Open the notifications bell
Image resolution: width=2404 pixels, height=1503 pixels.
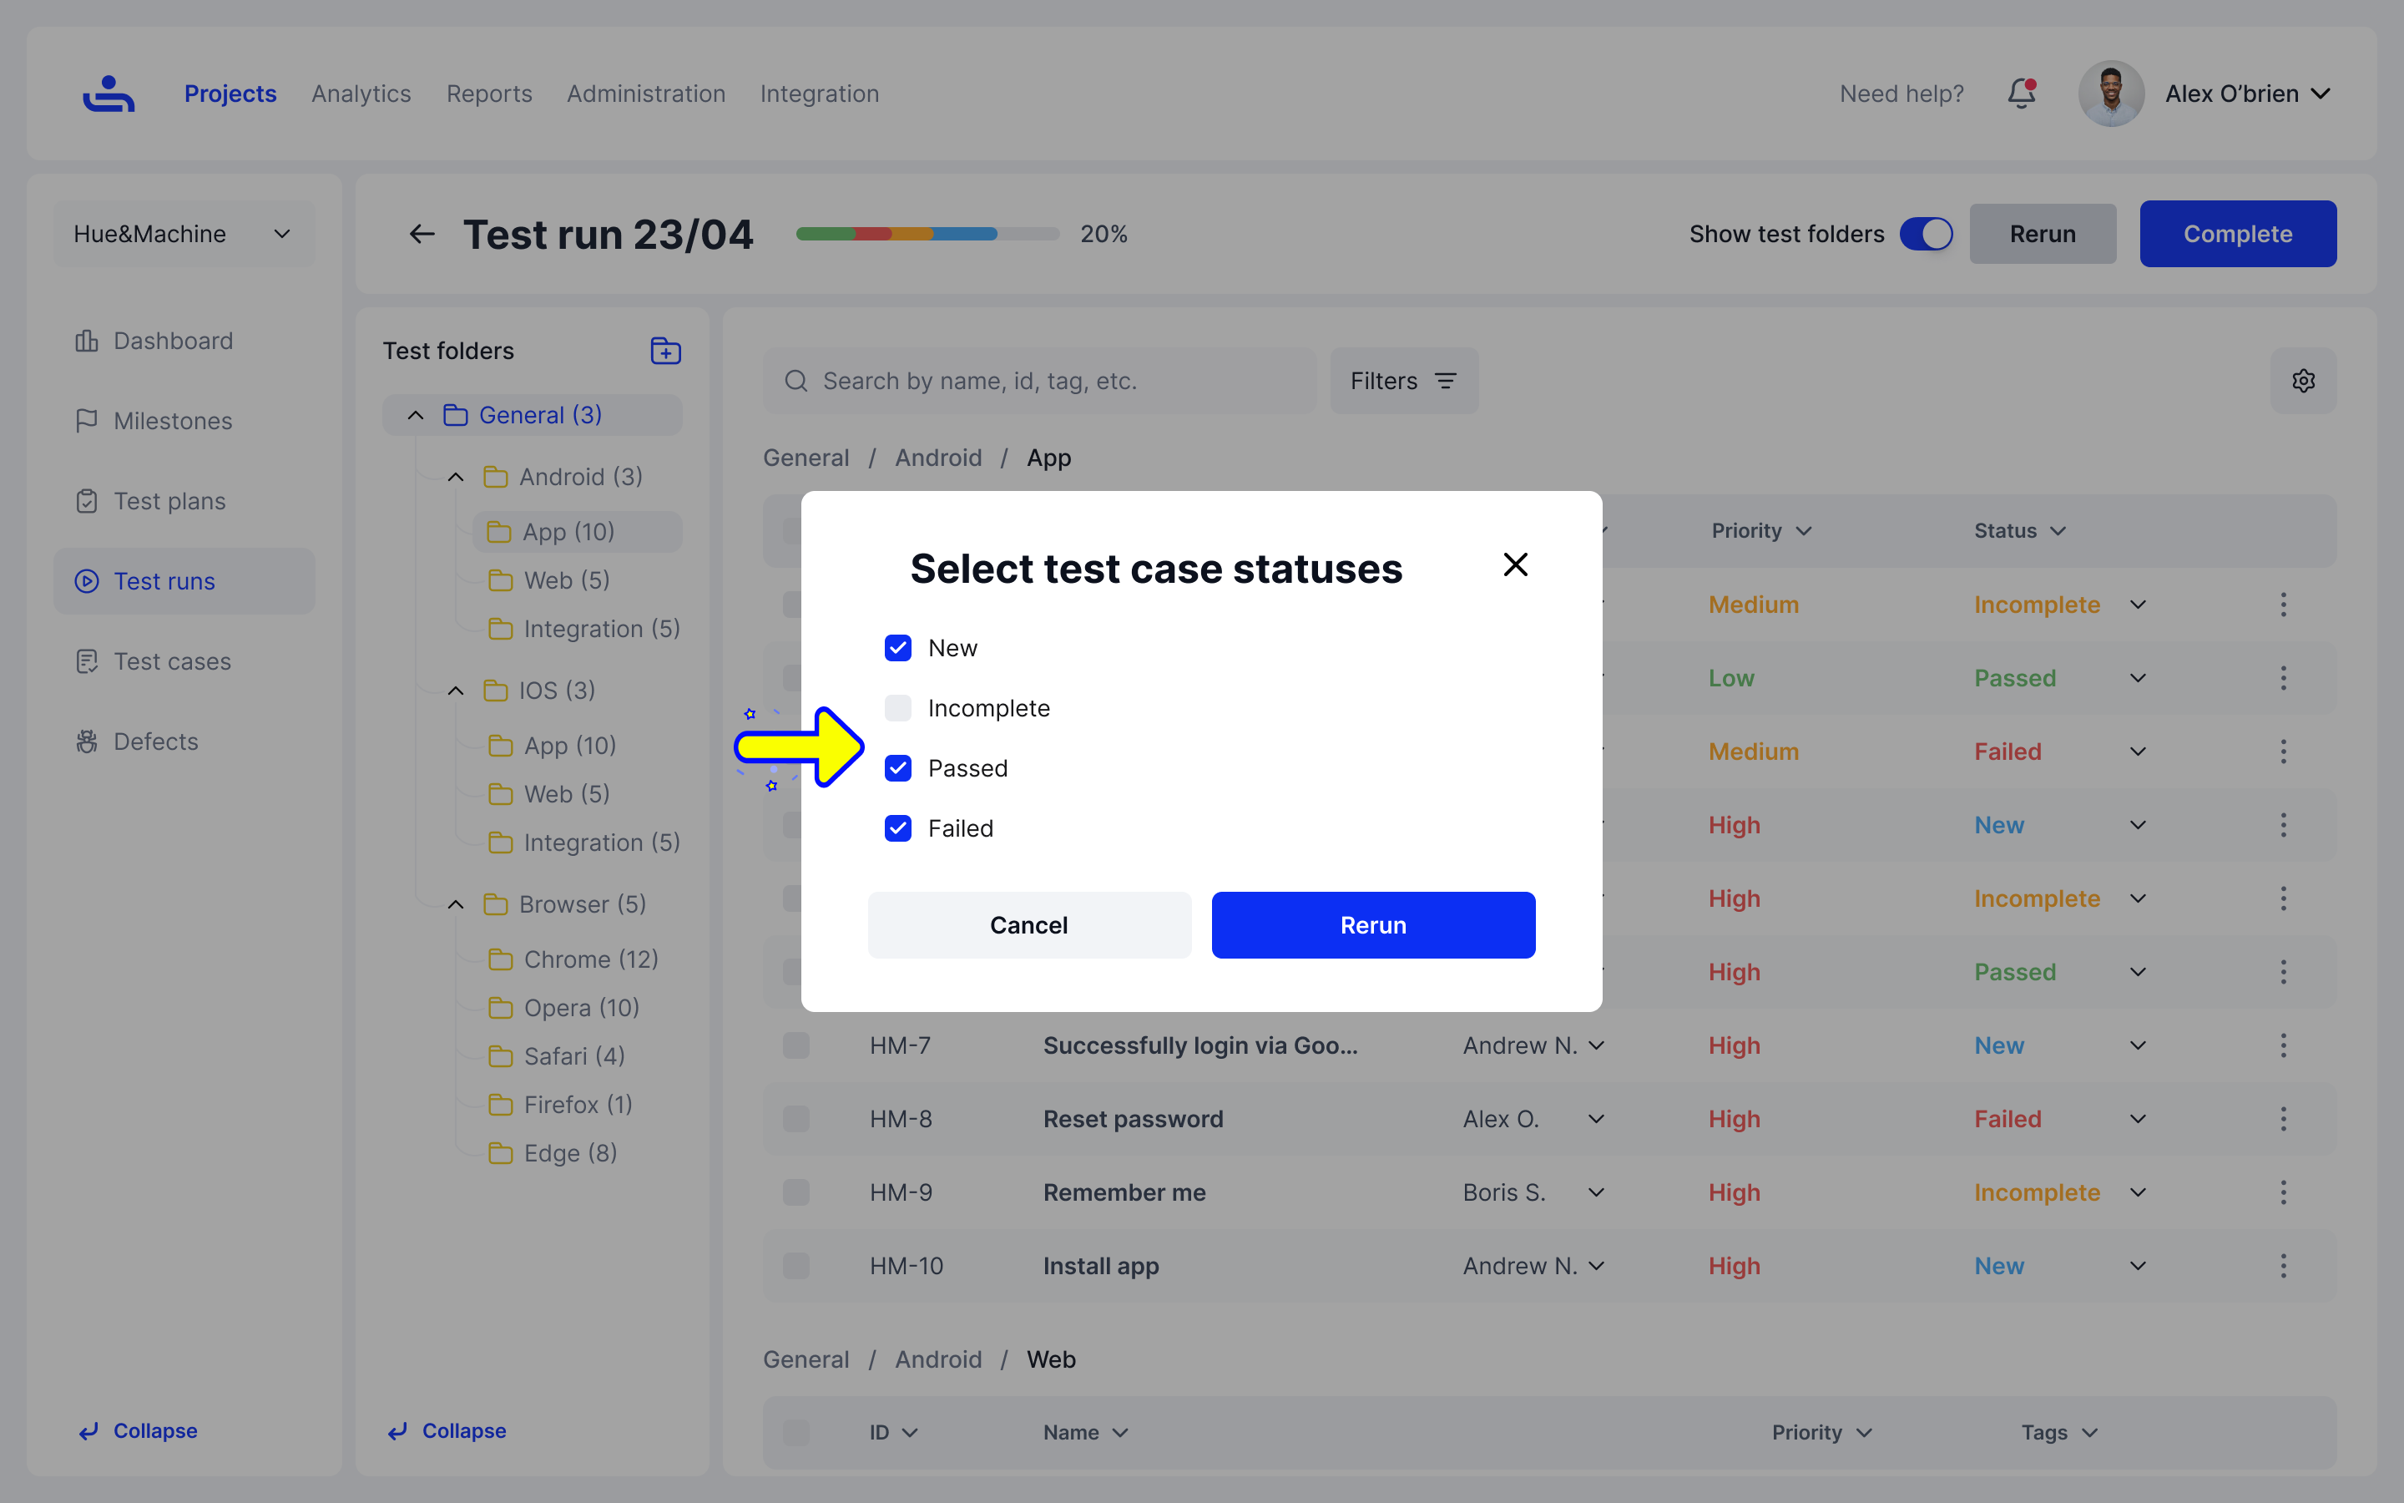point(2022,94)
